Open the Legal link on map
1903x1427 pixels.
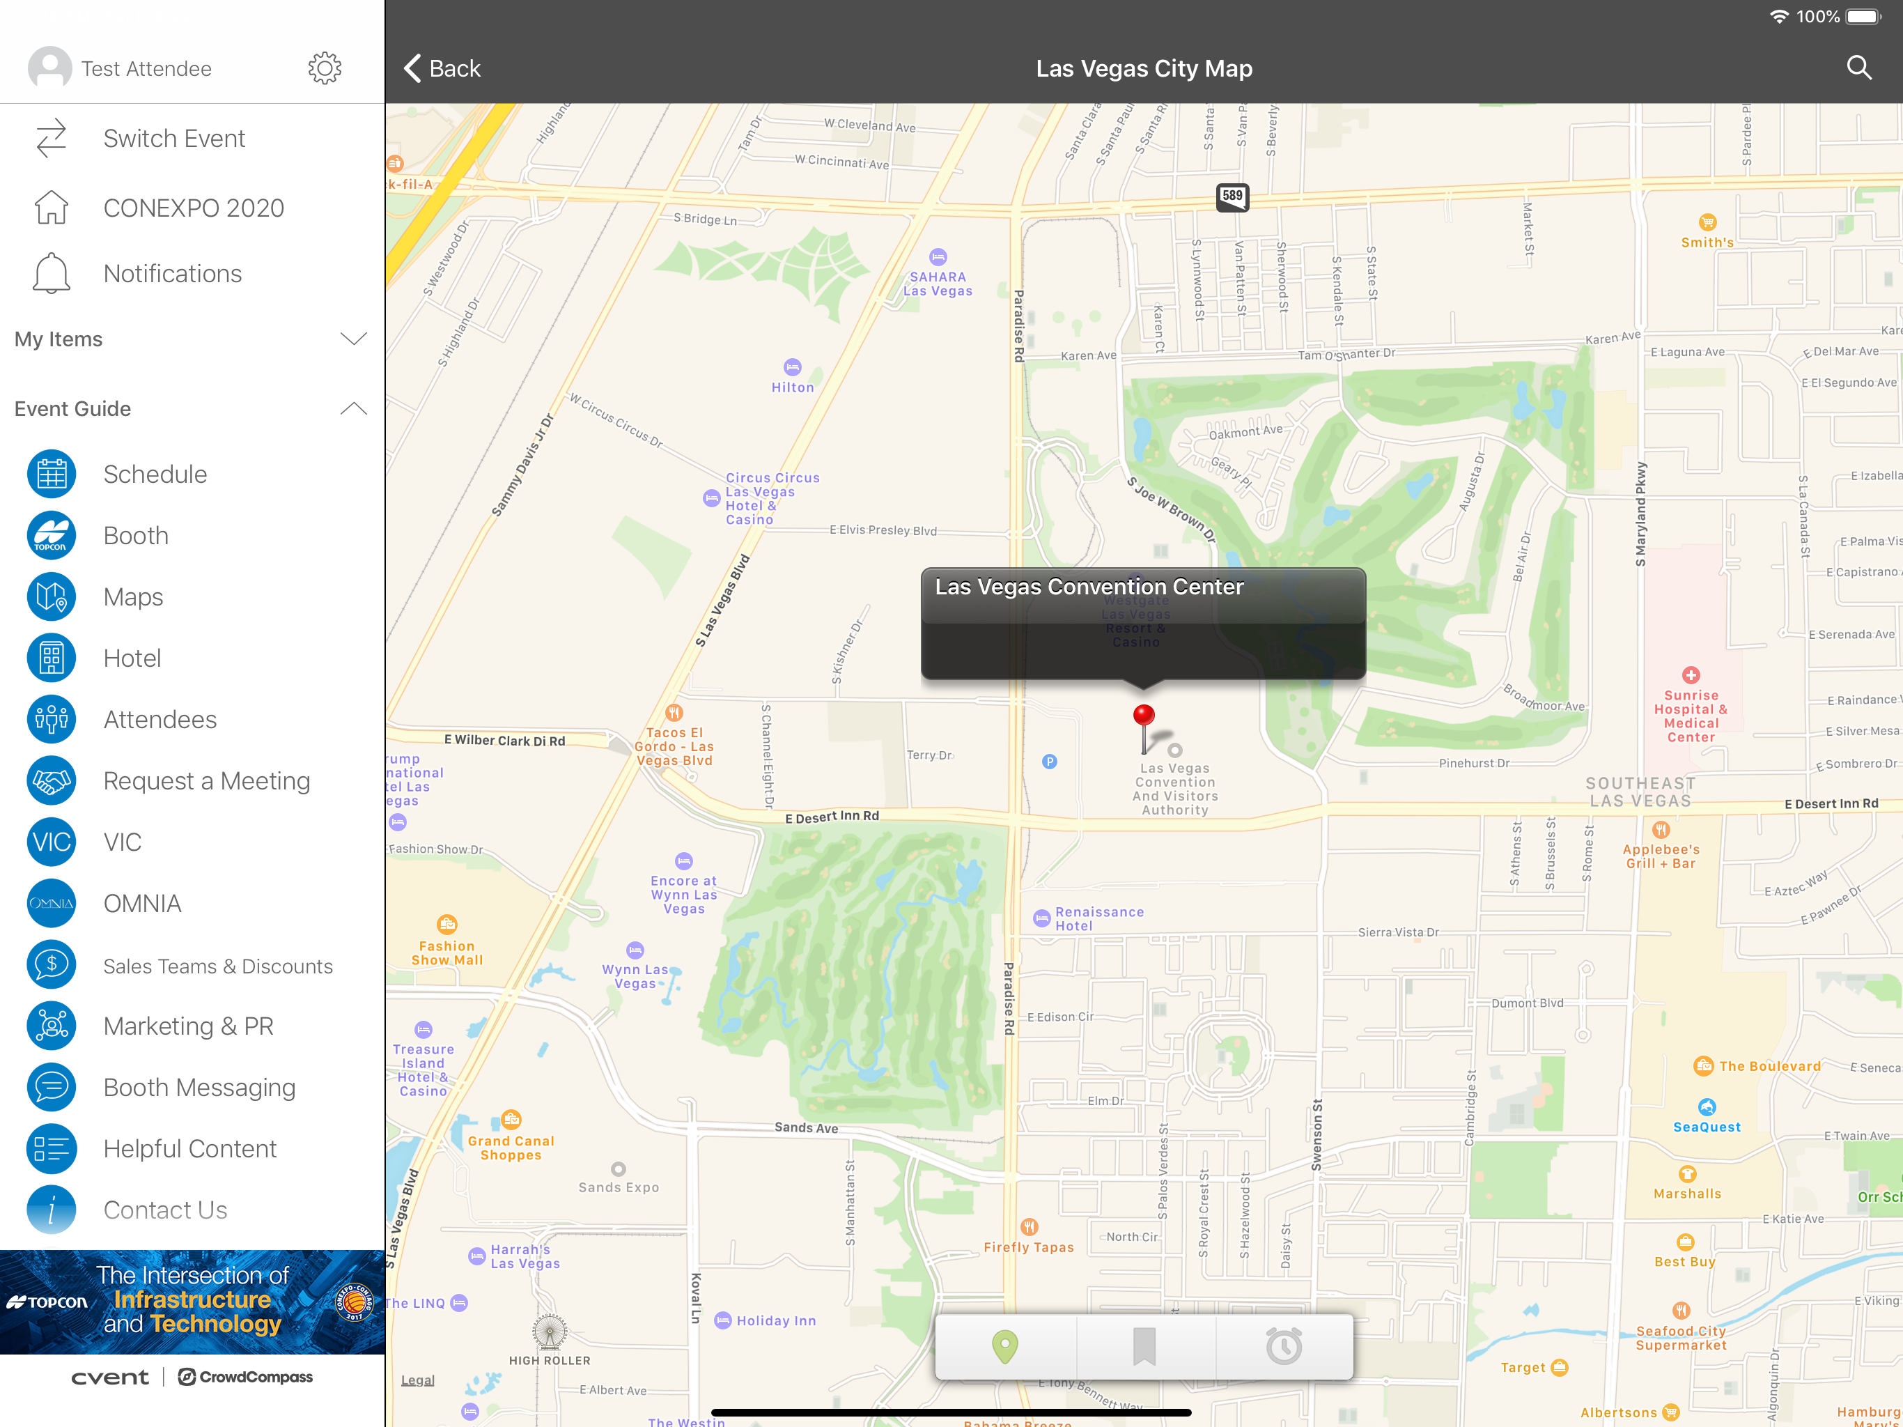pos(417,1380)
